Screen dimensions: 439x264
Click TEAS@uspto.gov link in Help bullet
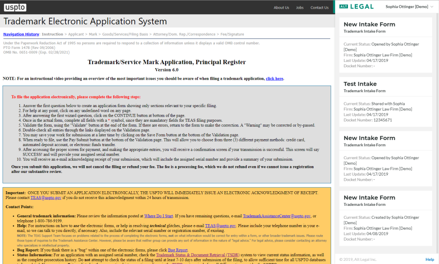click(220, 226)
